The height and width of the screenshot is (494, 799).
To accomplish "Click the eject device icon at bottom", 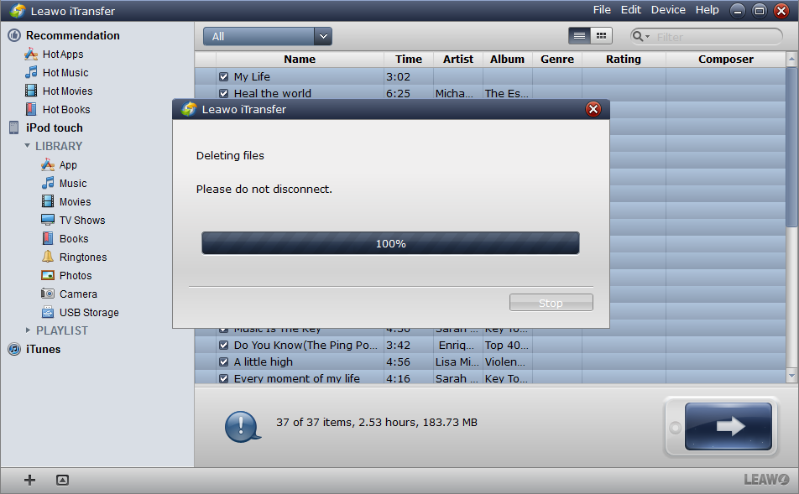I will [62, 480].
